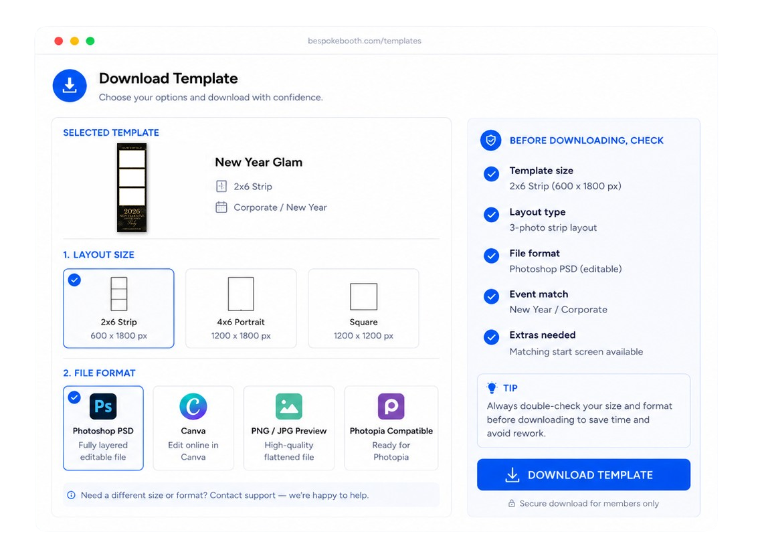Click the Download Template page heading
762x554 pixels.
(168, 78)
